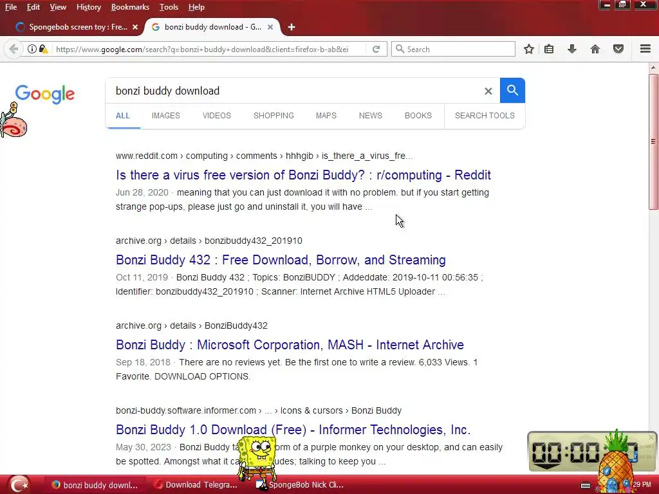Click the Gary snail screen toy
Image resolution: width=659 pixels, height=494 pixels.
tap(14, 120)
